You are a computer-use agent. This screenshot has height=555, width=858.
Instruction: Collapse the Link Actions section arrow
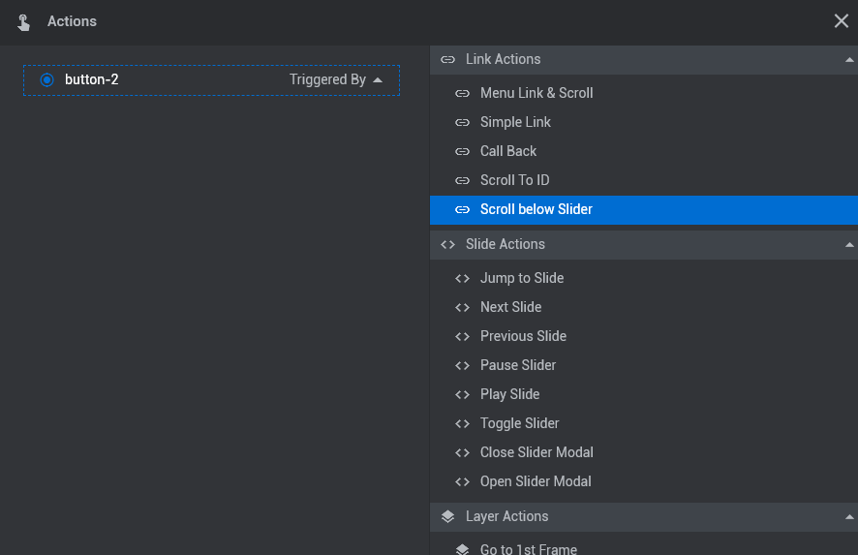(x=849, y=60)
